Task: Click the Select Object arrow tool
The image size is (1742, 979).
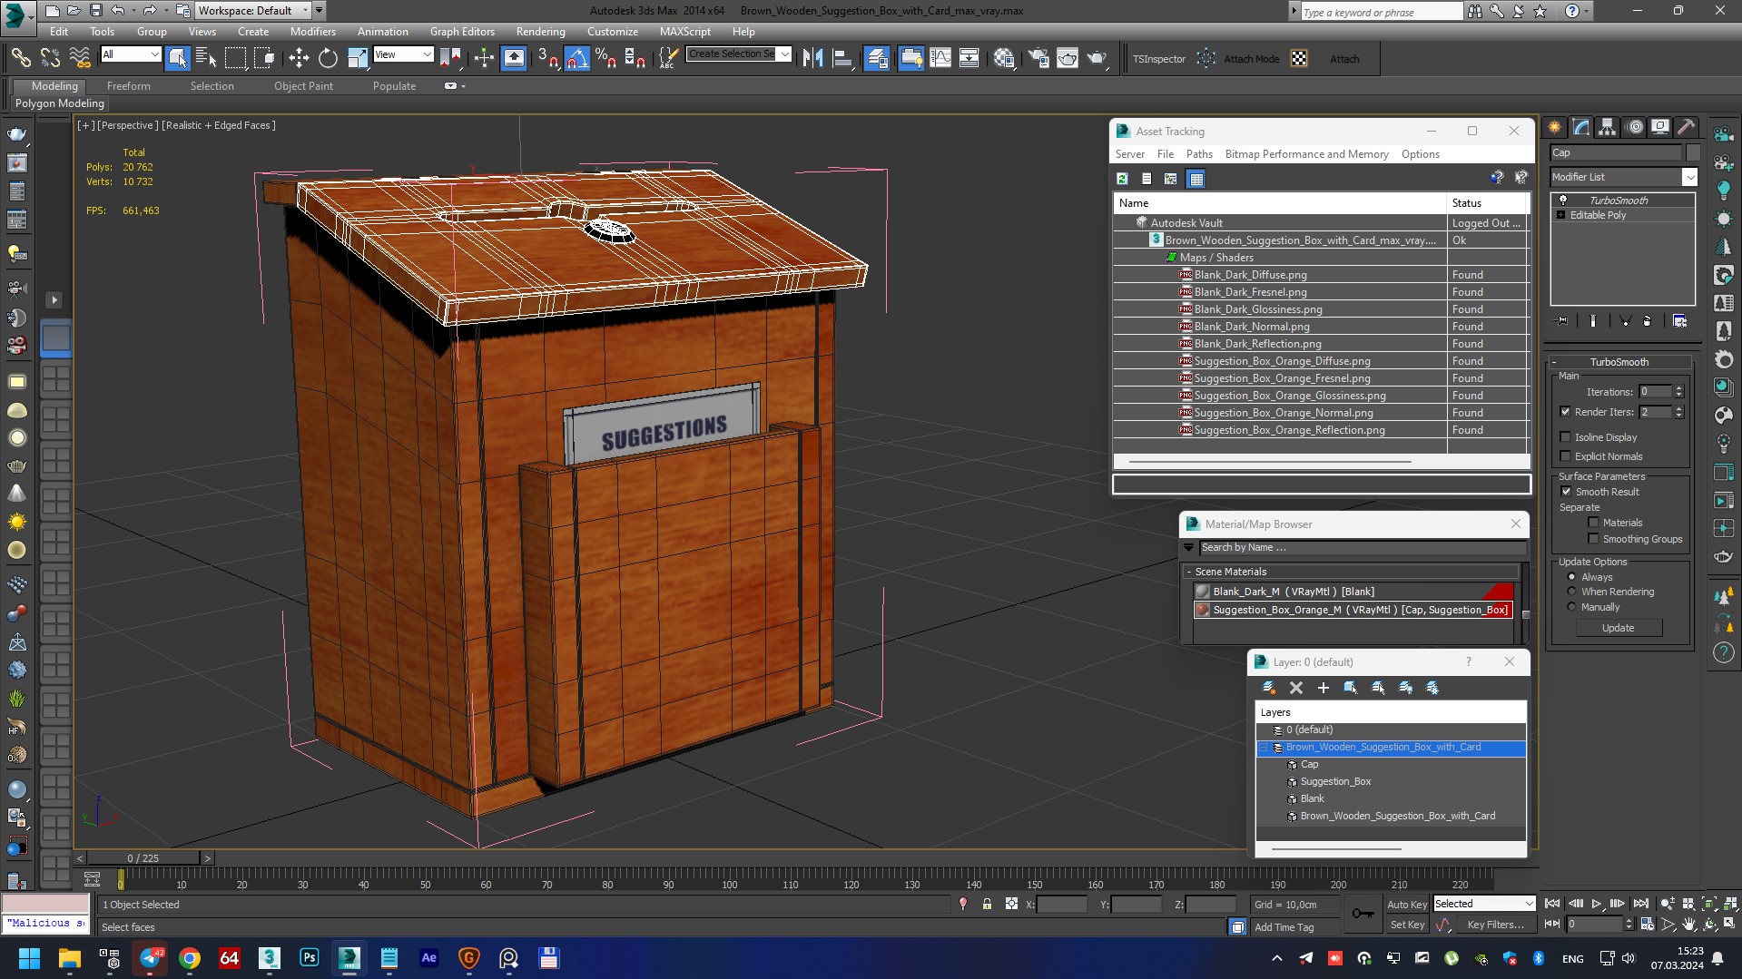Action: (x=178, y=59)
